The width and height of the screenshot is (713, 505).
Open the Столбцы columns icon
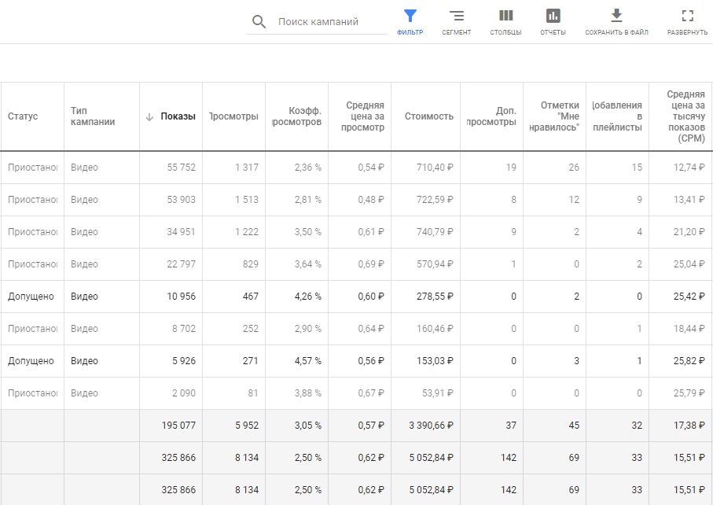point(505,16)
